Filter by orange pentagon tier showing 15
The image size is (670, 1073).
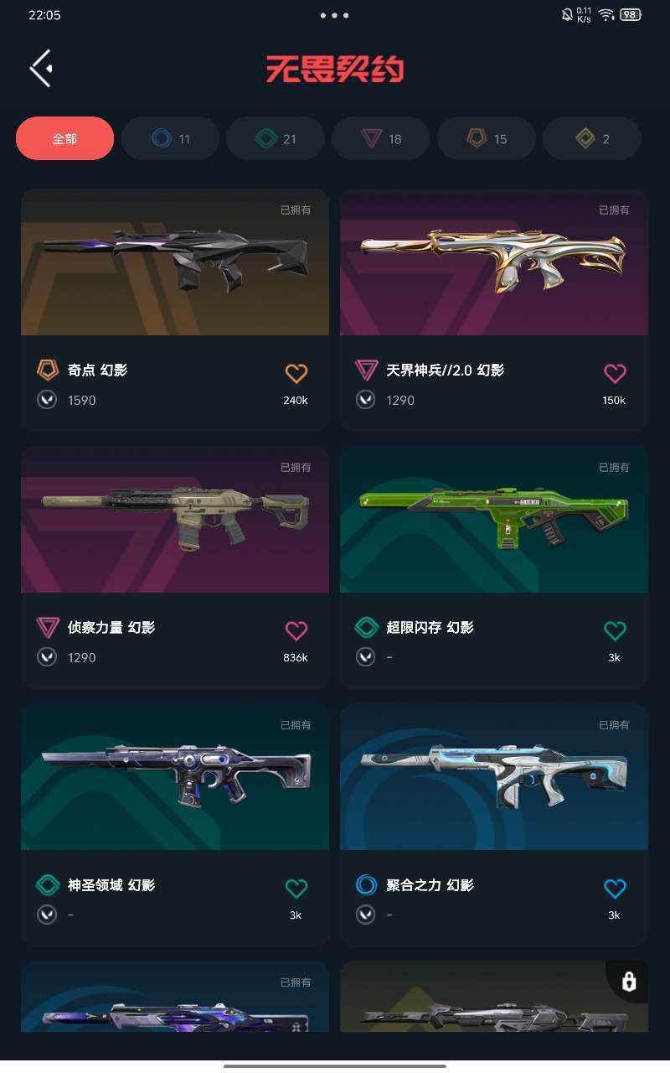(487, 138)
